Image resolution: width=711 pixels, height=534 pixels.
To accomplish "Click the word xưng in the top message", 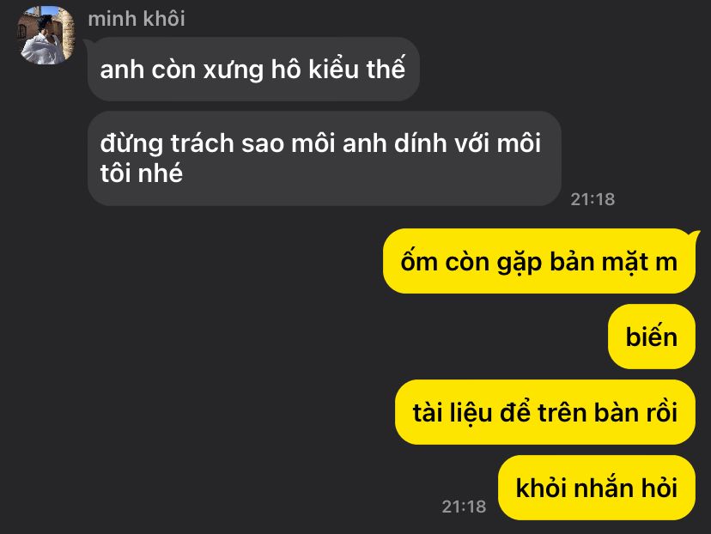I will 233,70.
